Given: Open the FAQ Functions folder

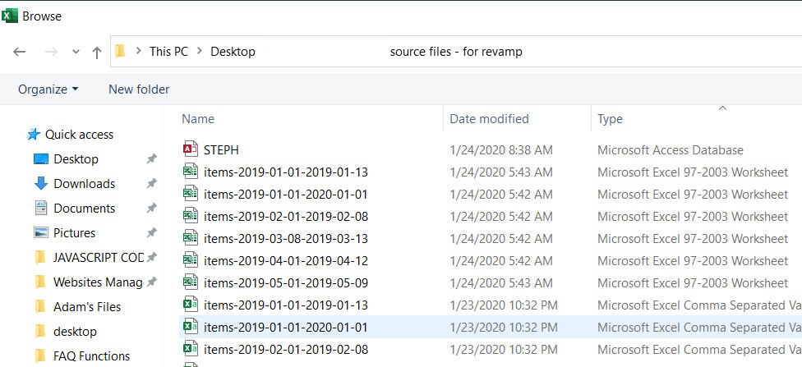Looking at the screenshot, I should (91, 356).
